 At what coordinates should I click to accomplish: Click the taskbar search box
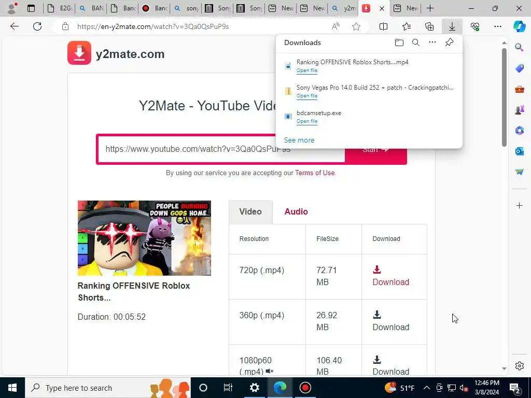tap(108, 388)
